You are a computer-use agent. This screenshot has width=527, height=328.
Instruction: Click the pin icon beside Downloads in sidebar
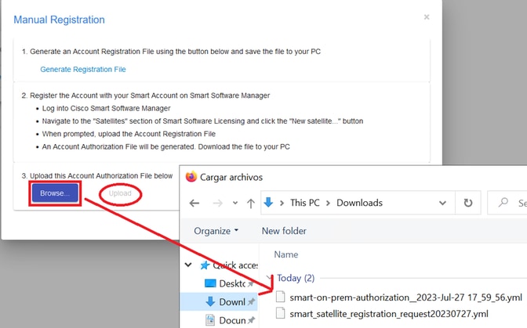click(251, 302)
